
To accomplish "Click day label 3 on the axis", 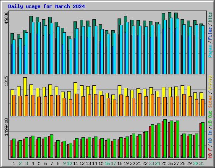I will (26, 163).
